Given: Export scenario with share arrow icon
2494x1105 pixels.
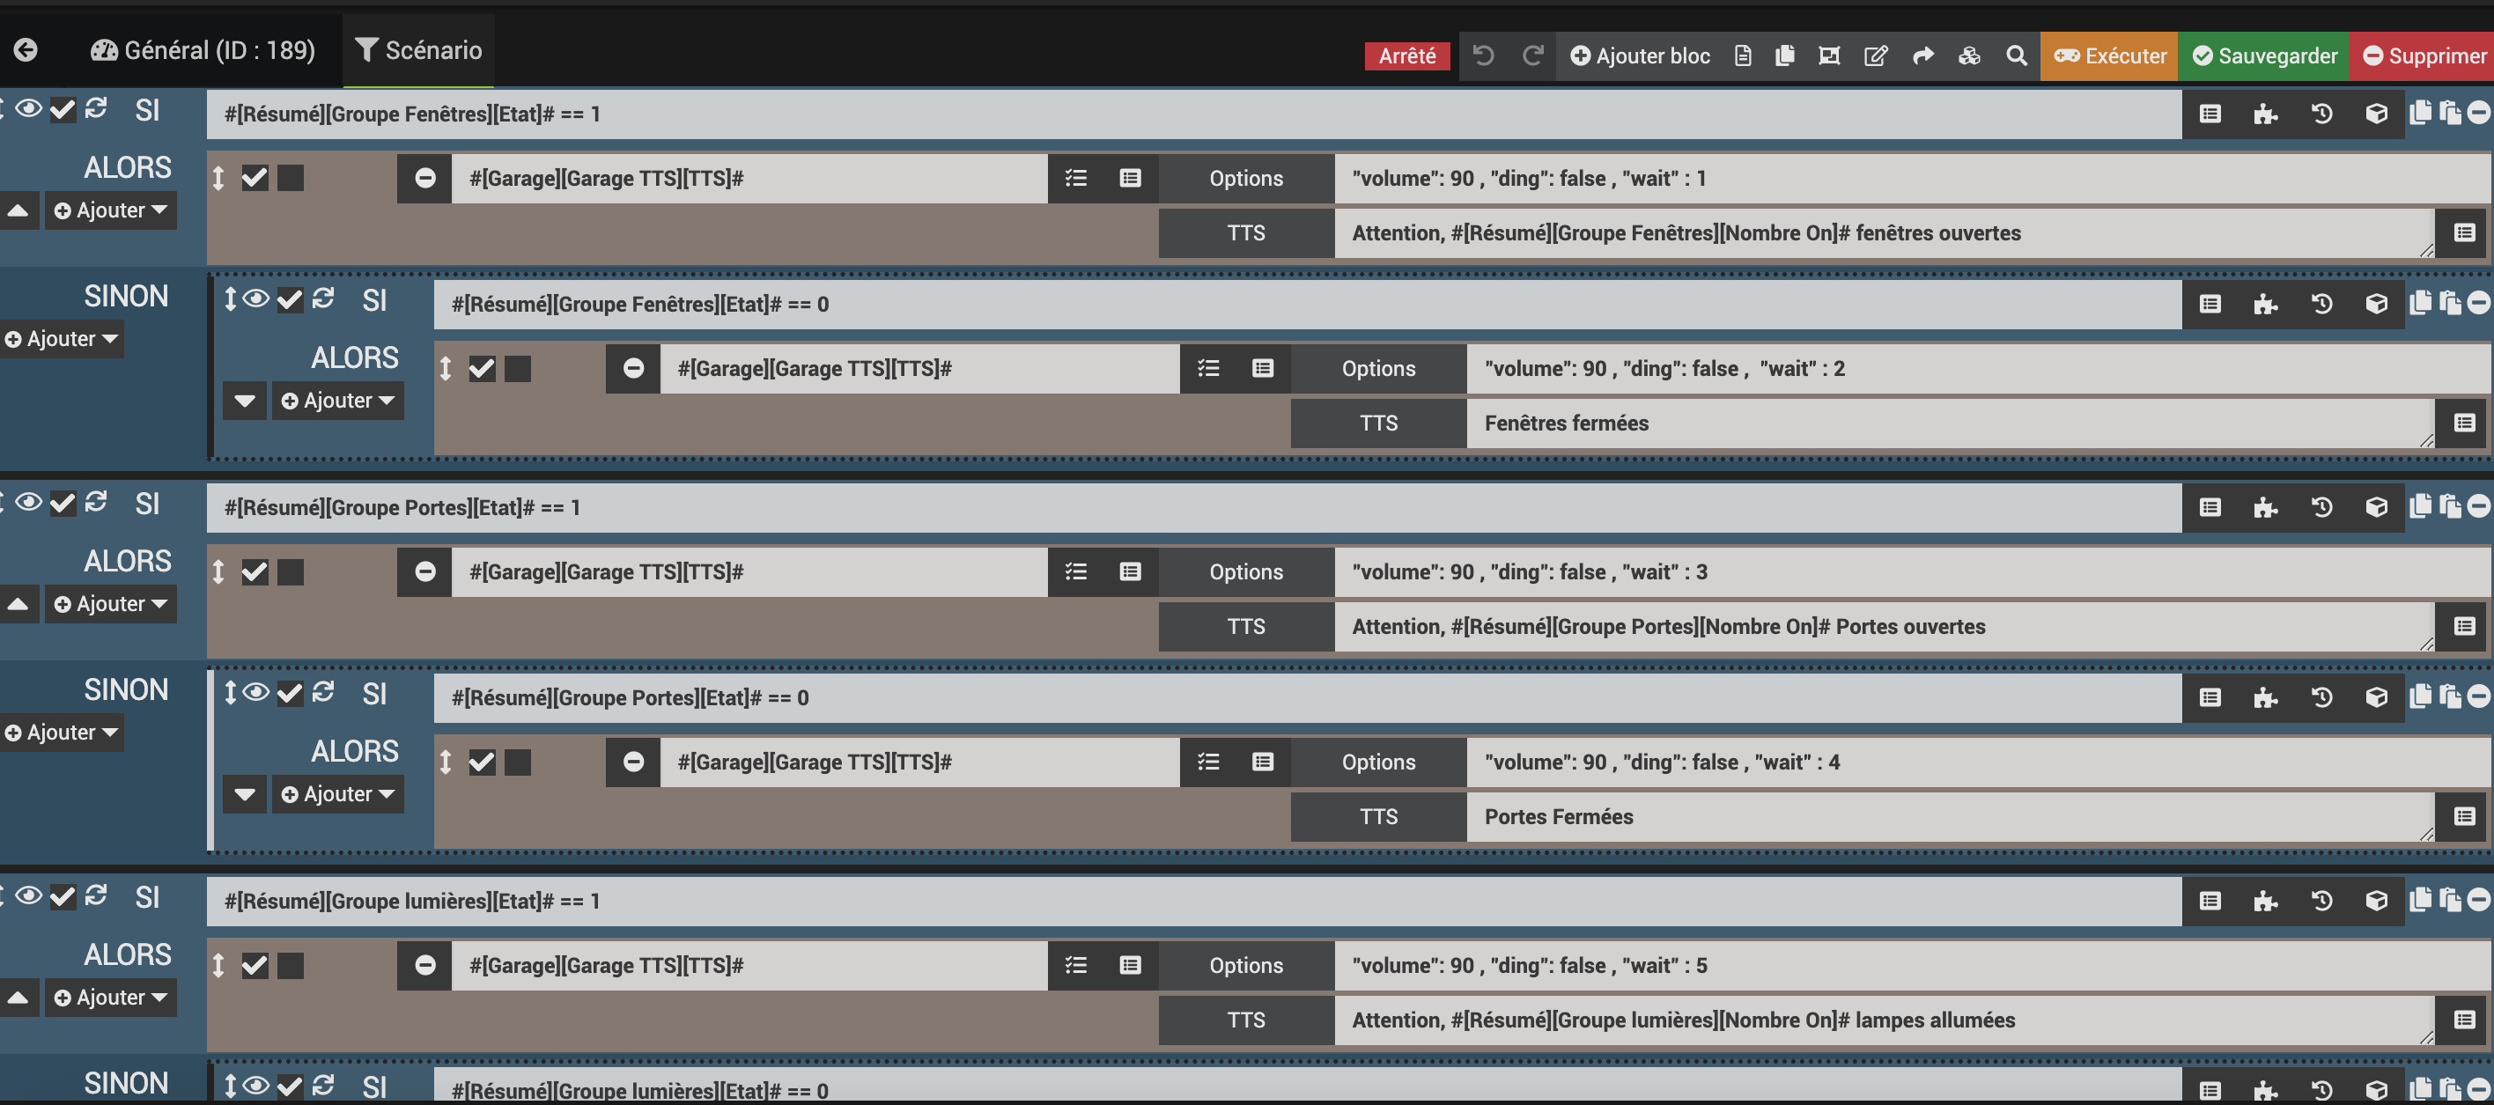Looking at the screenshot, I should (x=1922, y=56).
